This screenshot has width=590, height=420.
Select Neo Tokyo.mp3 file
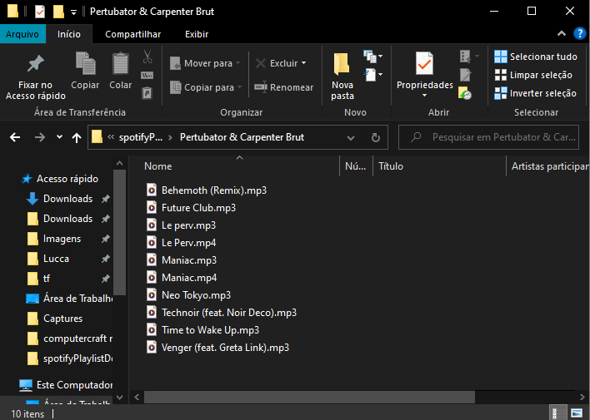188,295
